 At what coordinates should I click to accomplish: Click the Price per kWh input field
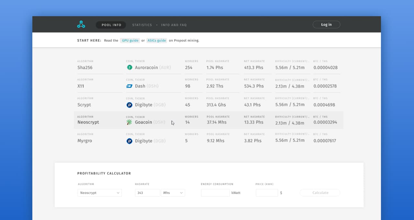point(267,192)
